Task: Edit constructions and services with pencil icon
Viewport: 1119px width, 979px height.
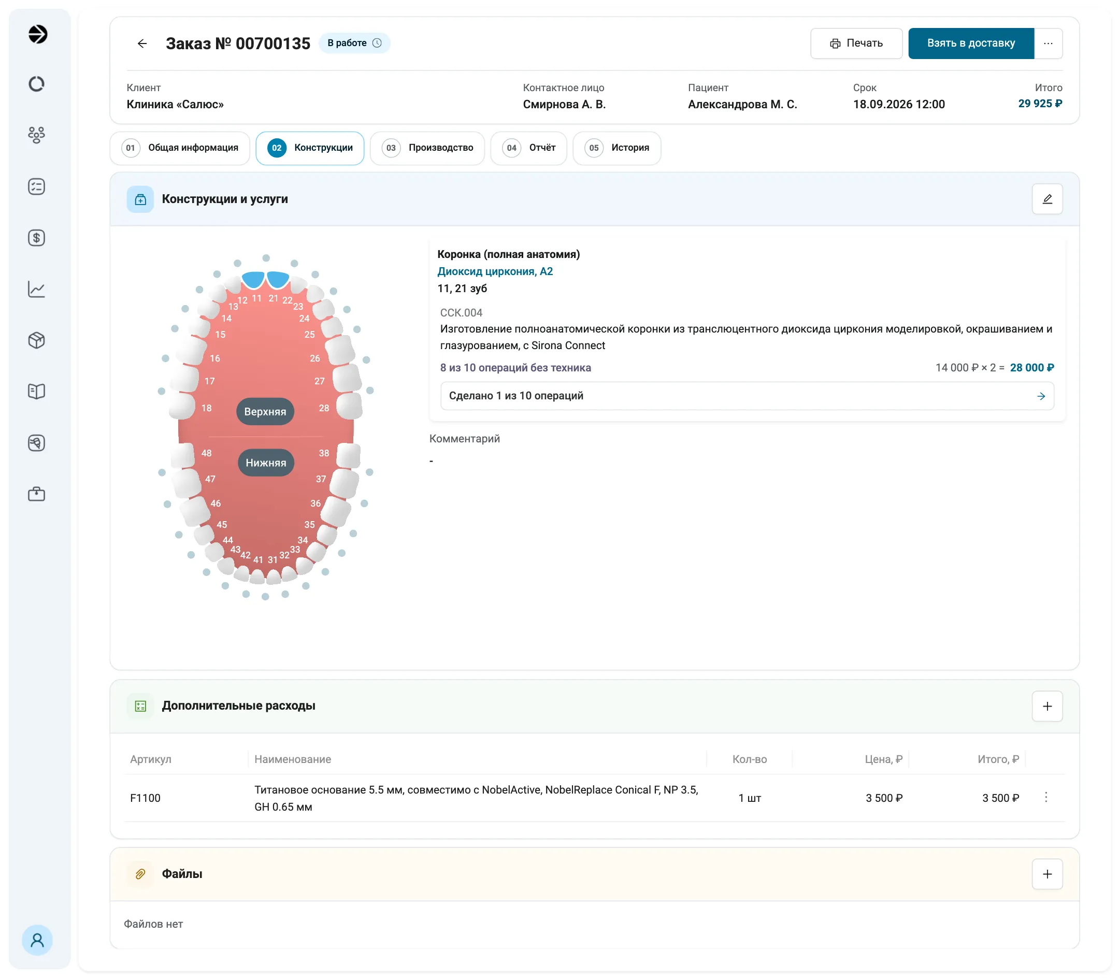Action: click(x=1047, y=199)
